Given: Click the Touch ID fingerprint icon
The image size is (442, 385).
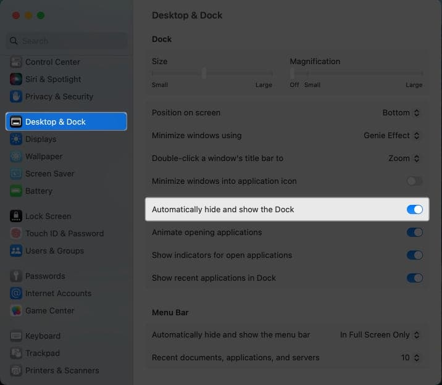Looking at the screenshot, I should click(x=16, y=233).
